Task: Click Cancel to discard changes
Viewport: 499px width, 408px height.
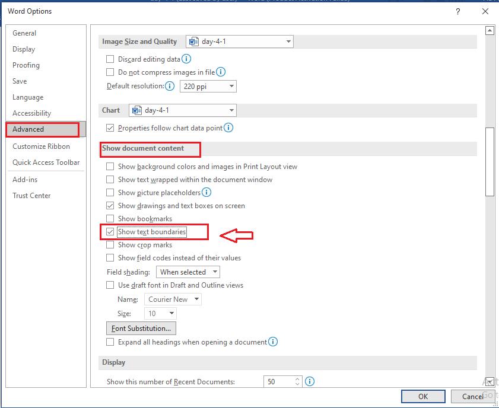Action: point(472,396)
